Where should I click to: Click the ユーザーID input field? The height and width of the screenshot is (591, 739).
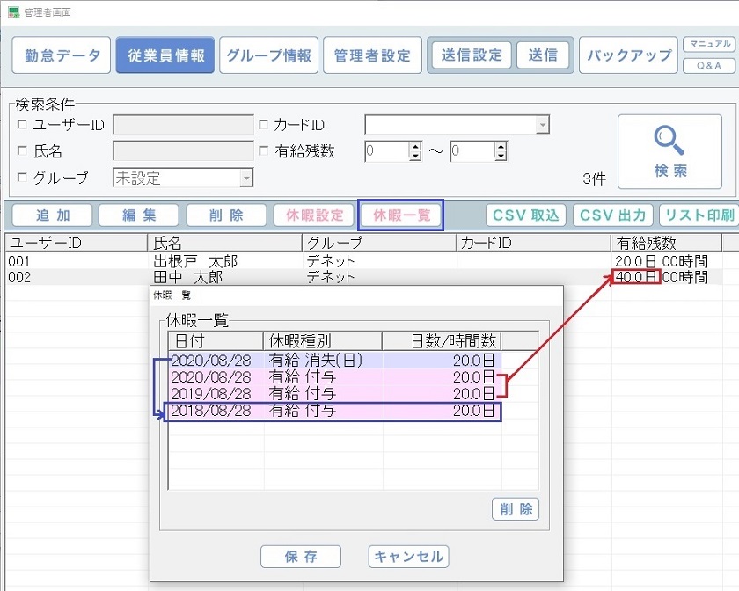(183, 125)
